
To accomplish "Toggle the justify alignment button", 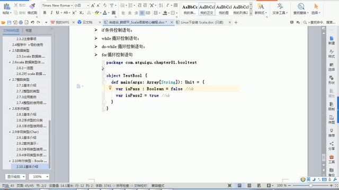I will (142, 13).
